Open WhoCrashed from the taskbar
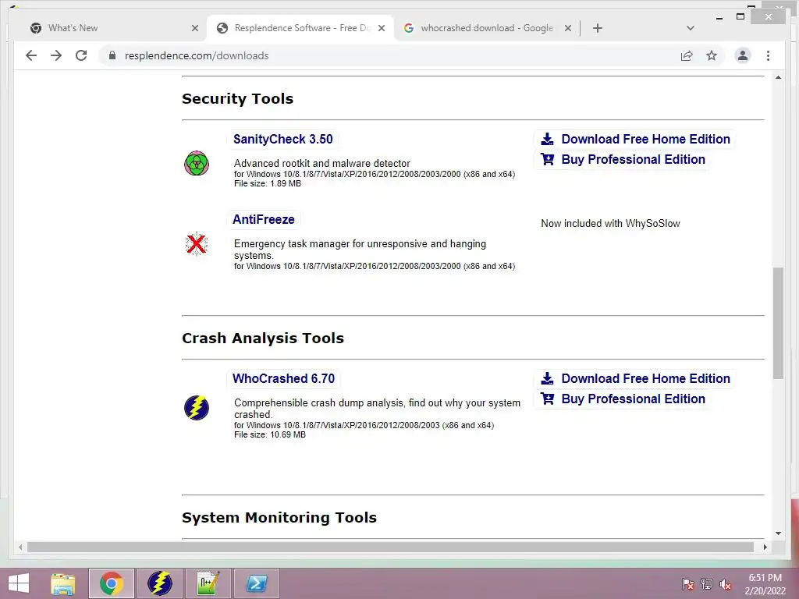Screen dimensions: 799x599 [x=160, y=583]
